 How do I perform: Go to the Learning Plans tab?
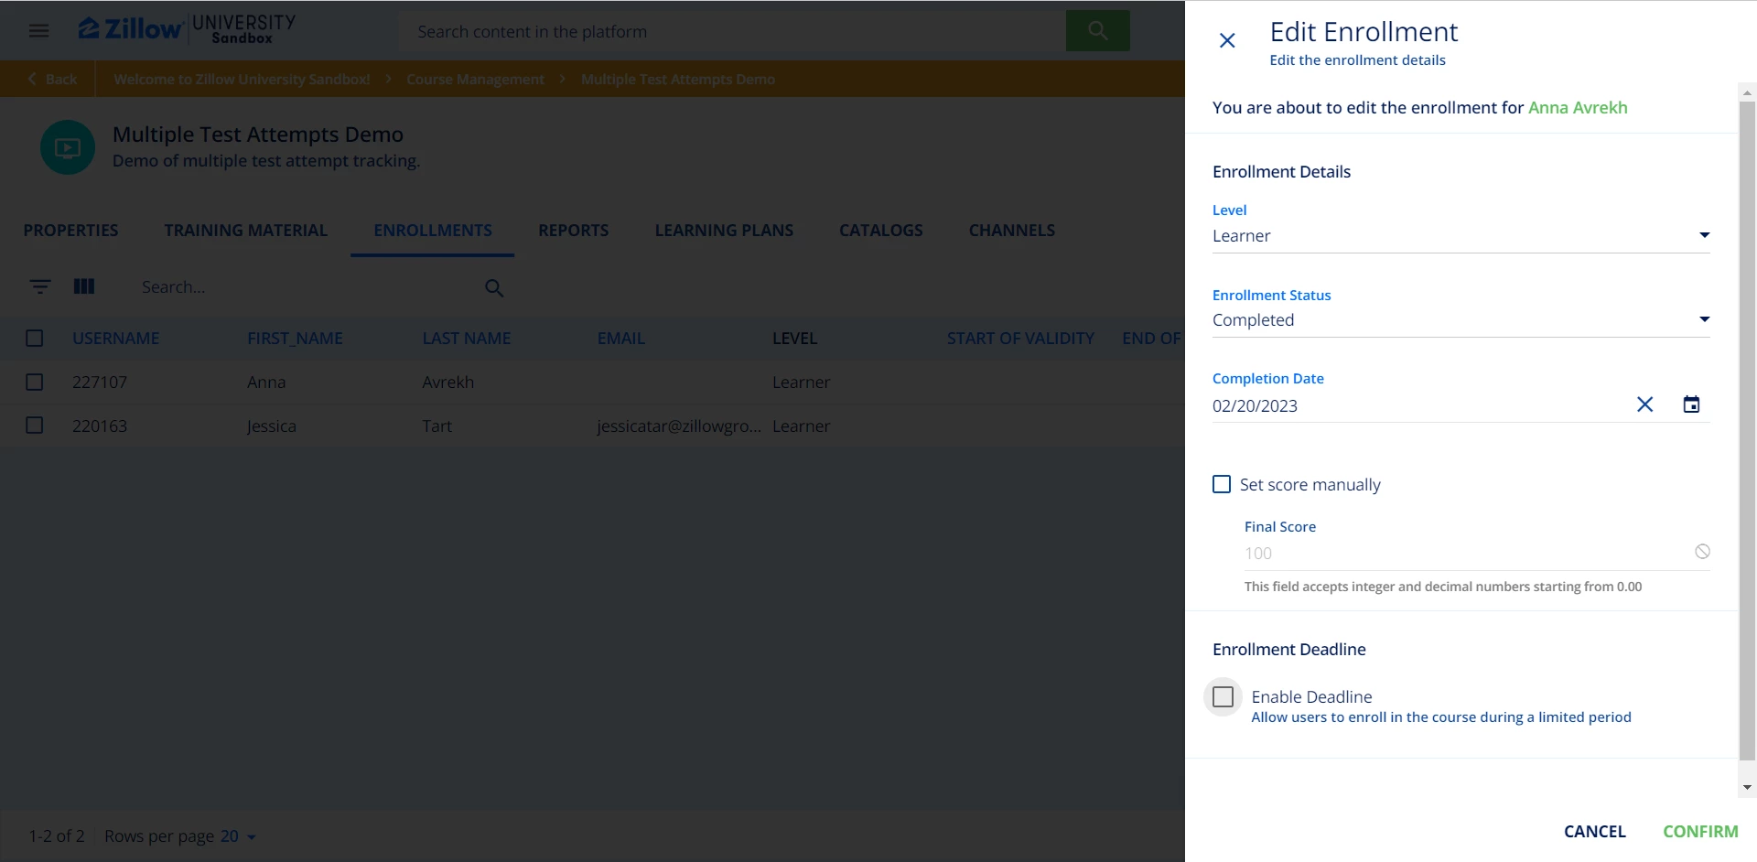[x=724, y=231]
